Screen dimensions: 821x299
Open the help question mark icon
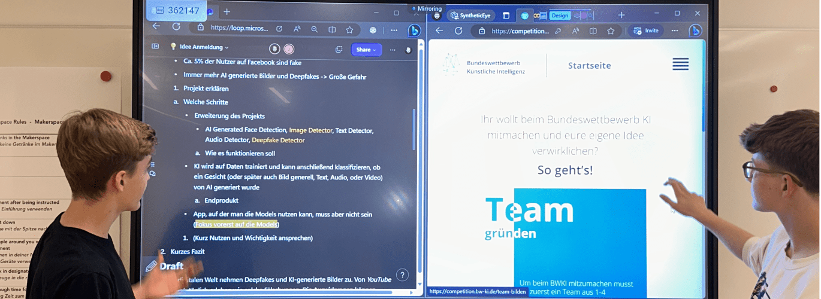point(403,275)
